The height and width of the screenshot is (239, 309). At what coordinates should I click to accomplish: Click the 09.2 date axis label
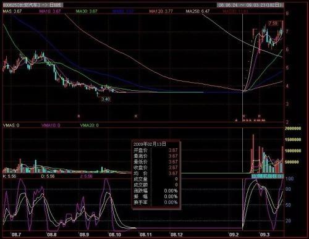(234, 235)
